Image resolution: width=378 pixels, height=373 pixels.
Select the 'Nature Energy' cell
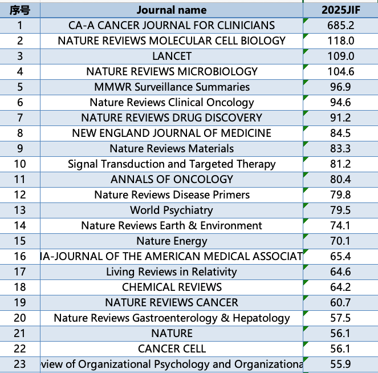pyautogui.click(x=172, y=241)
